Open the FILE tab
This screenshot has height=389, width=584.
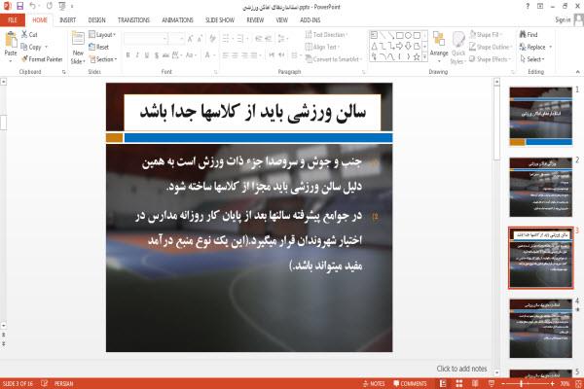tap(13, 20)
